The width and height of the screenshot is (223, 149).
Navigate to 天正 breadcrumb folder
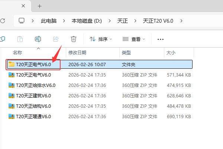pyautogui.click(x=122, y=21)
